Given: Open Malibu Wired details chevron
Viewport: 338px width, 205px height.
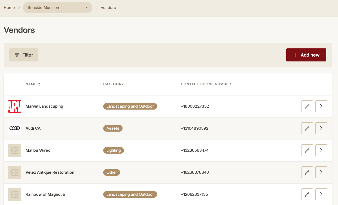Looking at the screenshot, I should 321,150.
